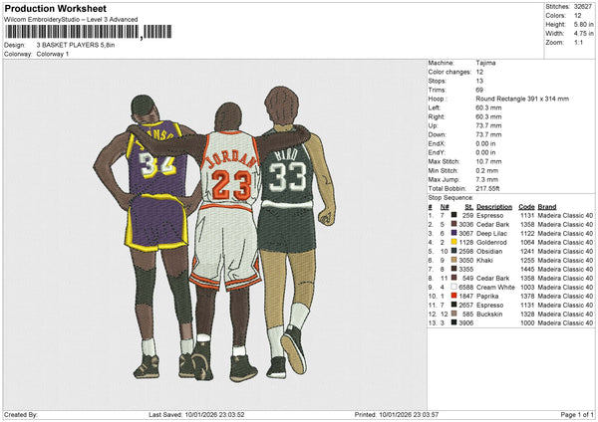Click the Trims value '69'

[479, 90]
